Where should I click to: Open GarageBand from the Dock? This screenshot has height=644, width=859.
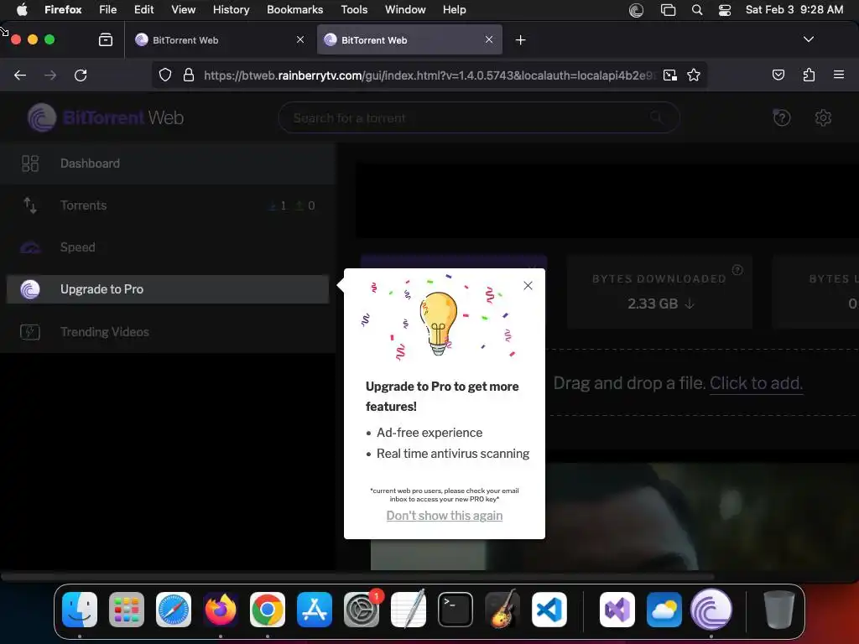(x=502, y=609)
